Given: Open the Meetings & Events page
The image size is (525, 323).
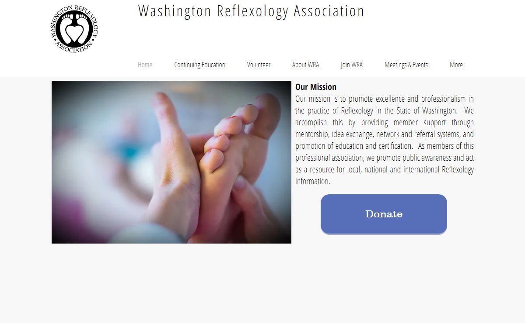Looking at the screenshot, I should (x=406, y=65).
